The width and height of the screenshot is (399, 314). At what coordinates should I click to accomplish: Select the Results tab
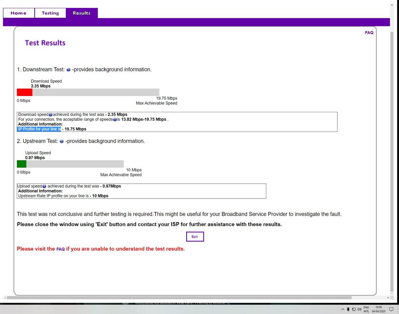(82, 13)
